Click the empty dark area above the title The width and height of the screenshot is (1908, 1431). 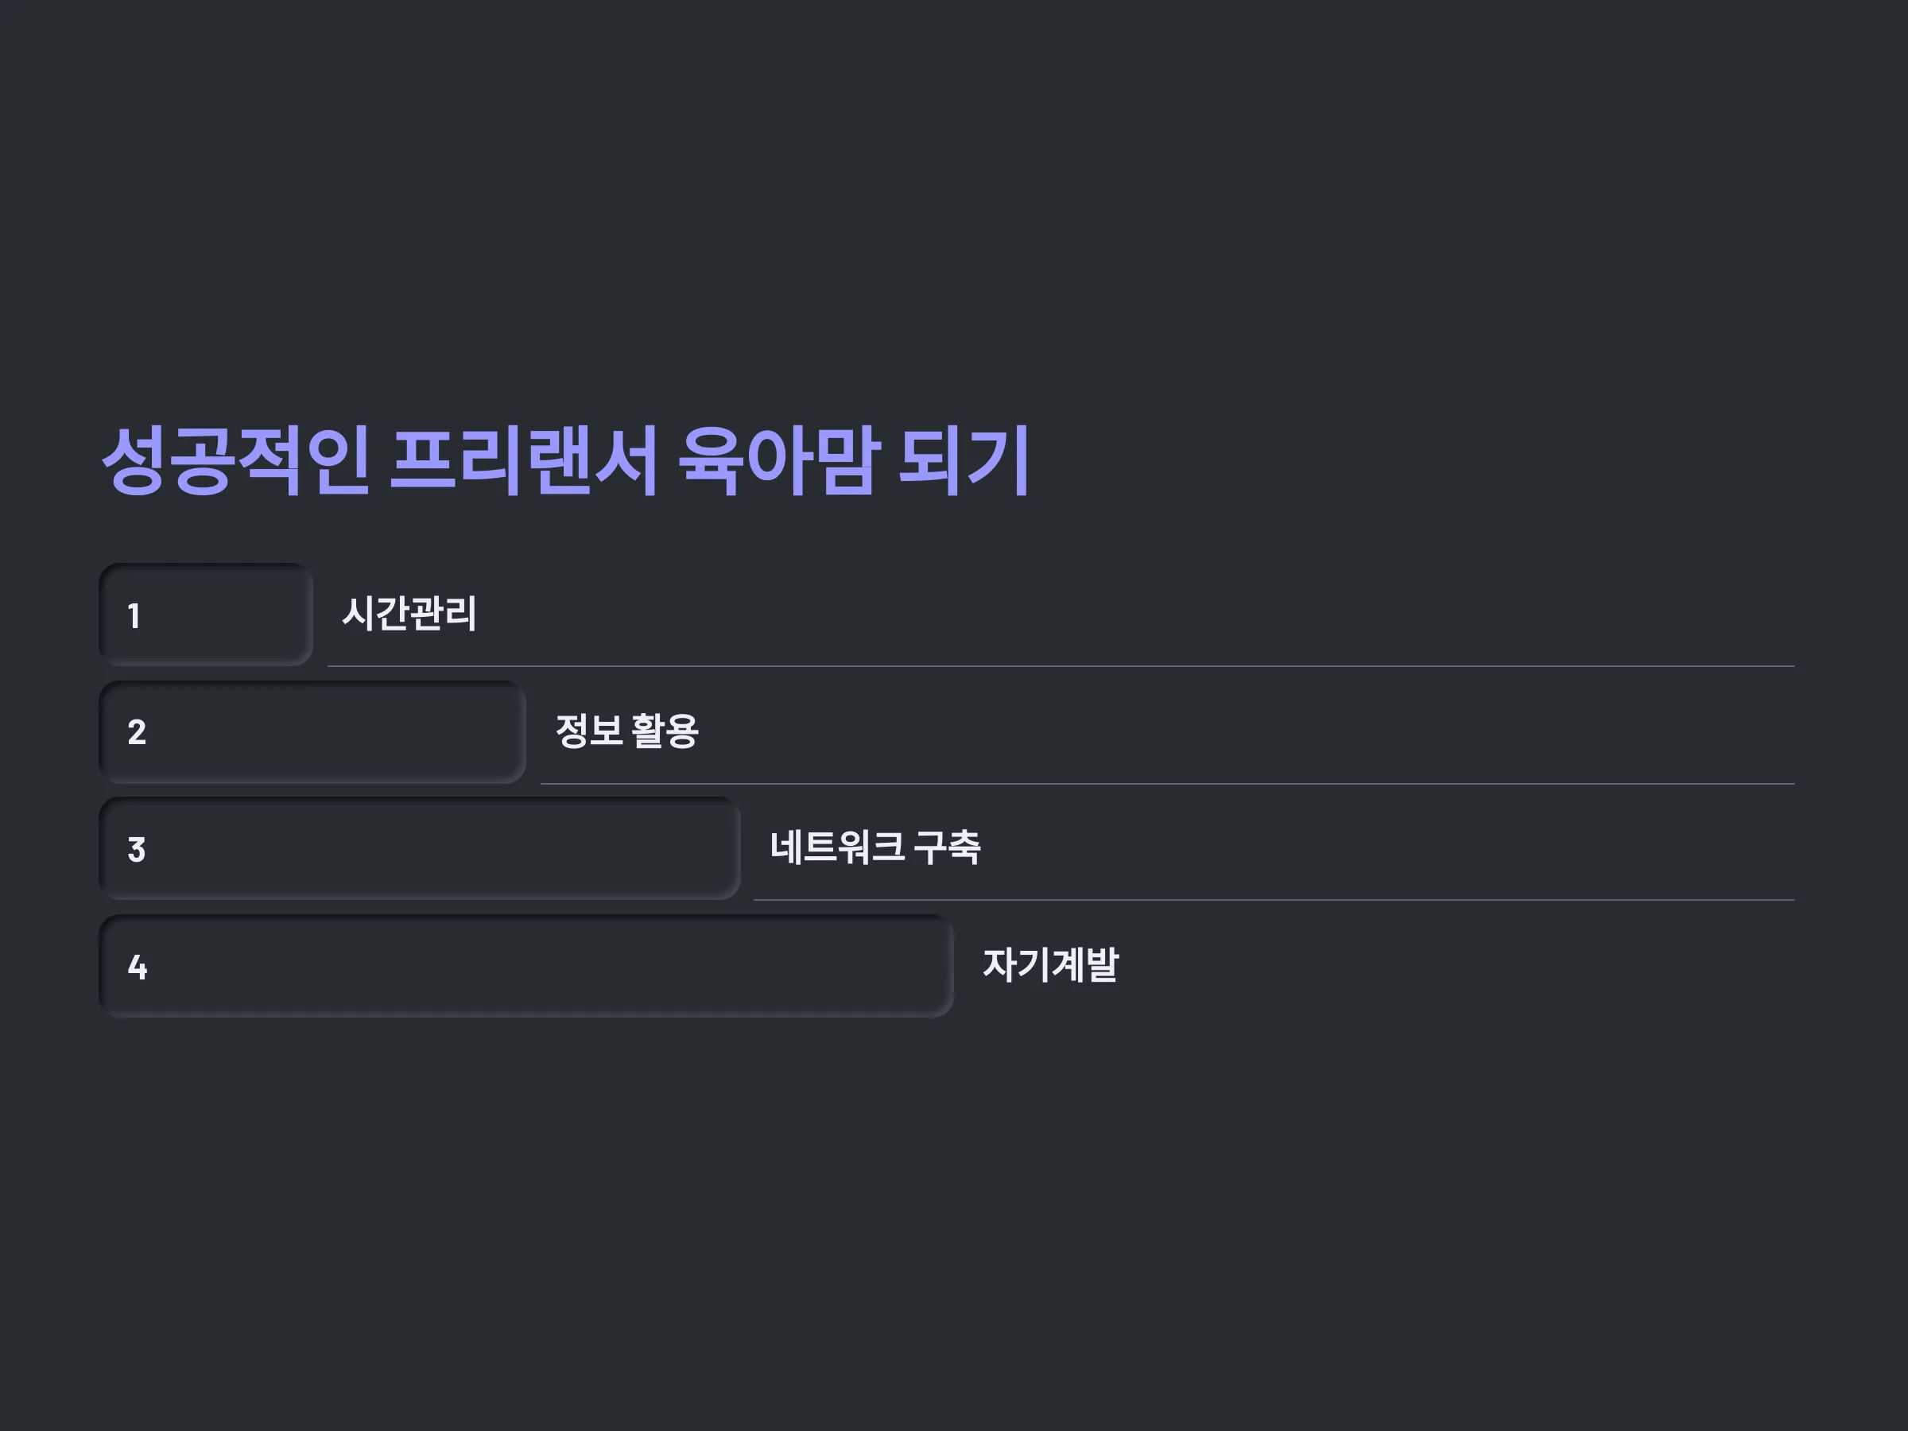(954, 199)
